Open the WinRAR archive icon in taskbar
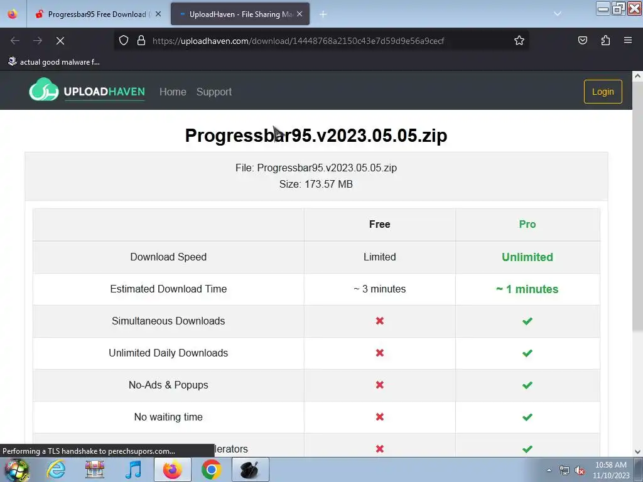643x482 pixels. tap(95, 469)
